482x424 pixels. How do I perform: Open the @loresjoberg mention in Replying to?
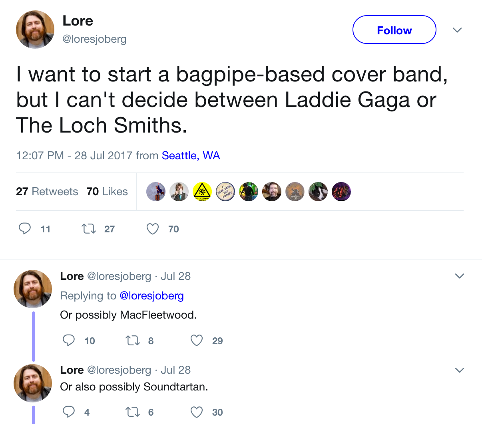click(151, 295)
